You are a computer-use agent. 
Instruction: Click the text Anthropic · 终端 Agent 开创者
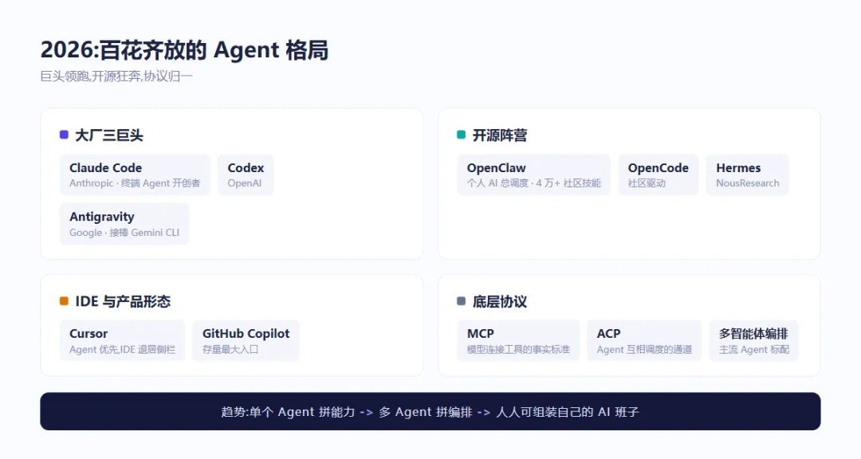click(135, 183)
